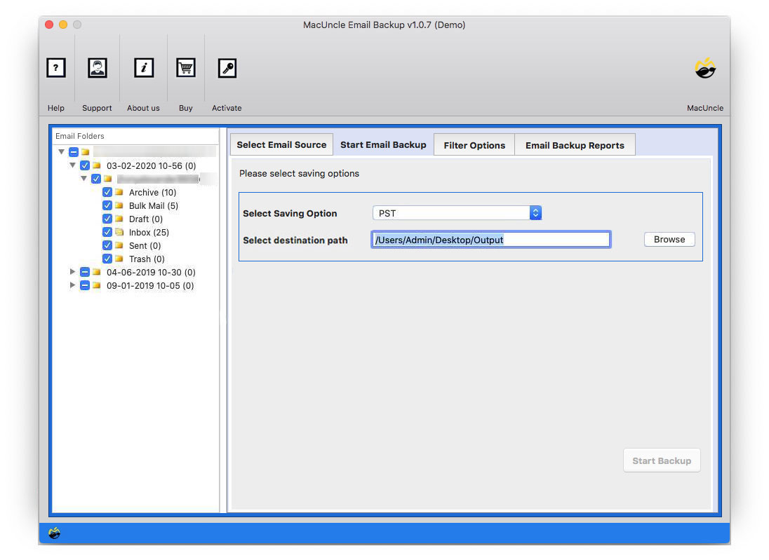Image resolution: width=769 pixels, height=560 pixels.
Task: Click the Browse button
Action: (x=669, y=239)
